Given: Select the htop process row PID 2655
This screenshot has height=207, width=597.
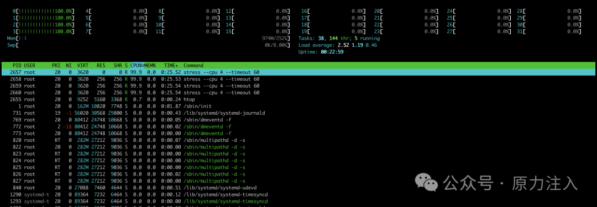Looking at the screenshot, I should (298, 99).
